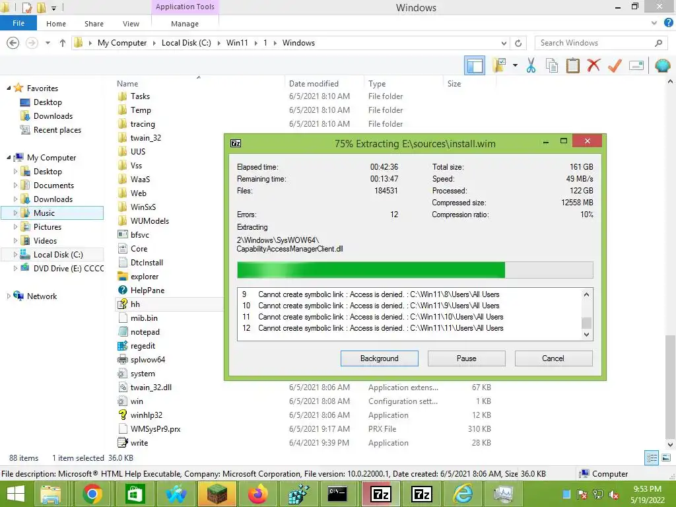The width and height of the screenshot is (676, 507).
Task: Select the HelpPane file
Action: tap(147, 290)
